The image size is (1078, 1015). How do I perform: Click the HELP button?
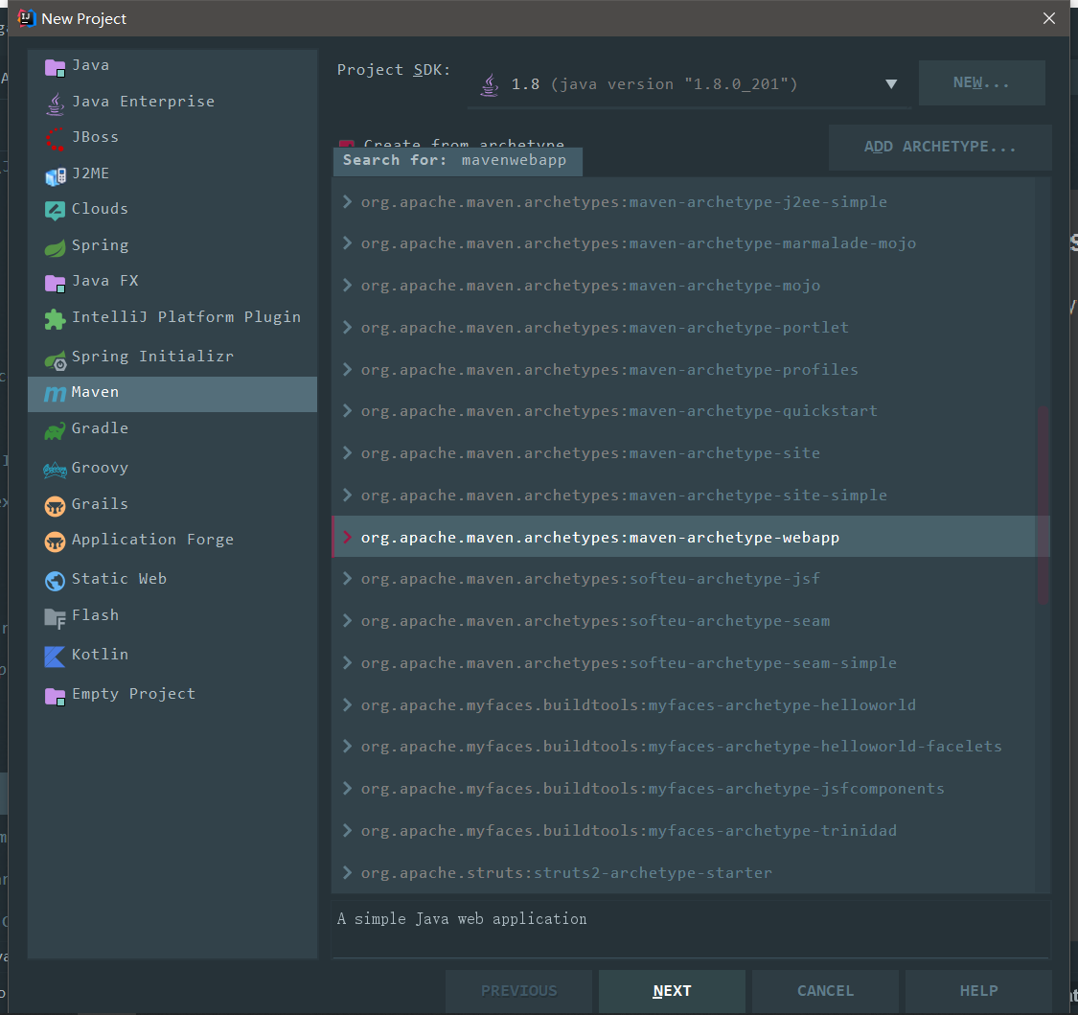click(x=978, y=991)
